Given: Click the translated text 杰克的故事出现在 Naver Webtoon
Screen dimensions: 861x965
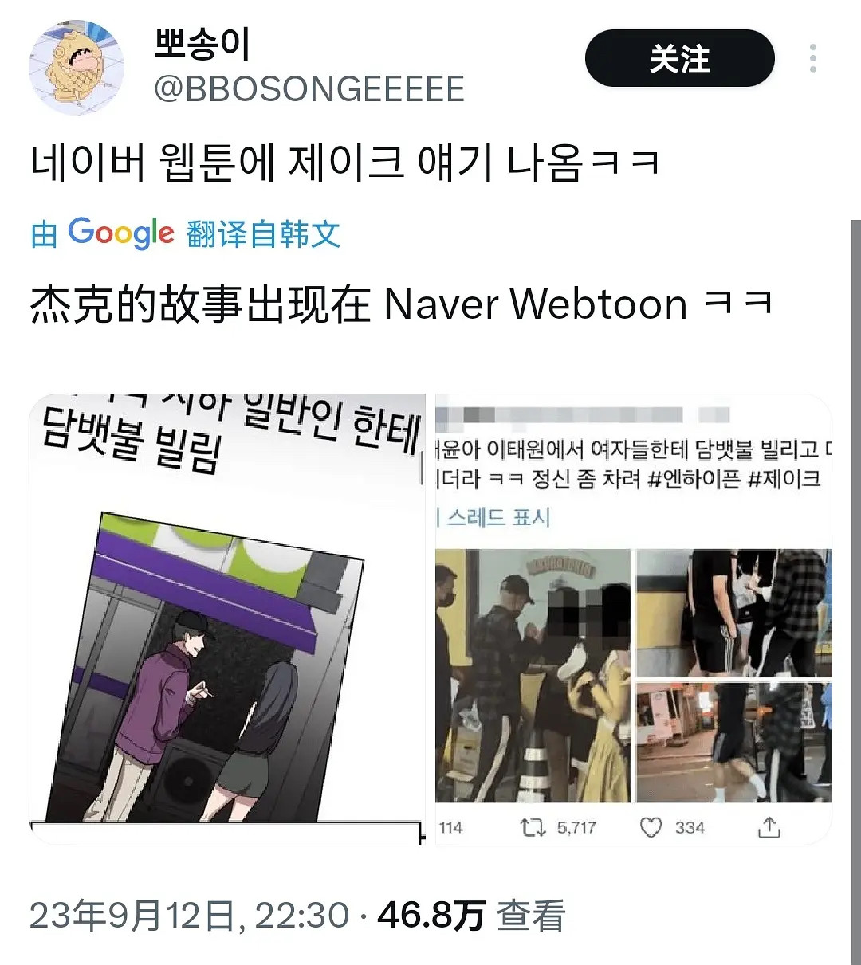Looking at the screenshot, I should [359, 304].
